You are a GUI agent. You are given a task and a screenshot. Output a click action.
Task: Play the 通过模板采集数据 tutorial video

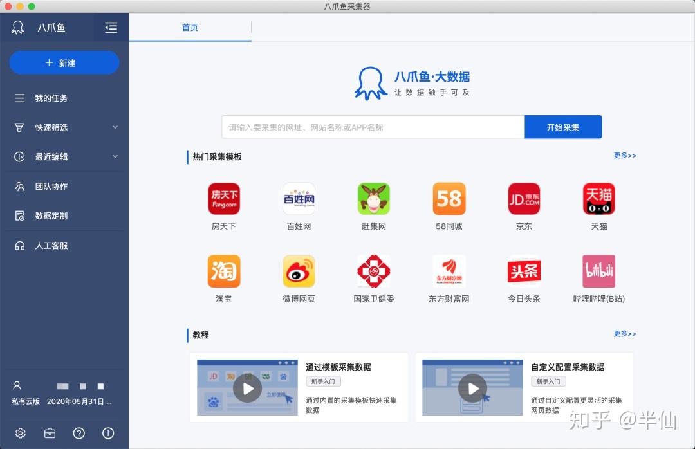point(247,389)
